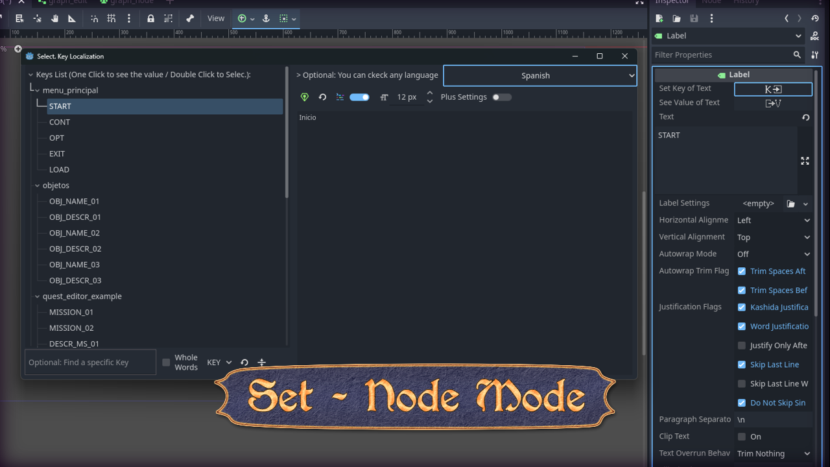Image resolution: width=830 pixels, height=467 pixels.
Task: Uncheck Kashida Justification checkbox
Action: [742, 307]
